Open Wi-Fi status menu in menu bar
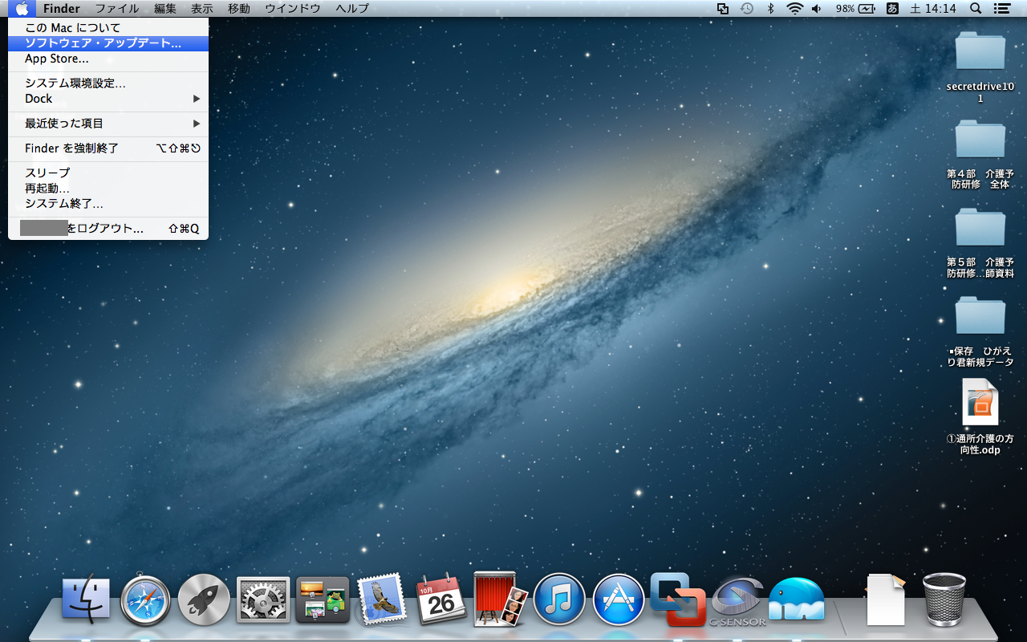The image size is (1027, 642). point(794,9)
